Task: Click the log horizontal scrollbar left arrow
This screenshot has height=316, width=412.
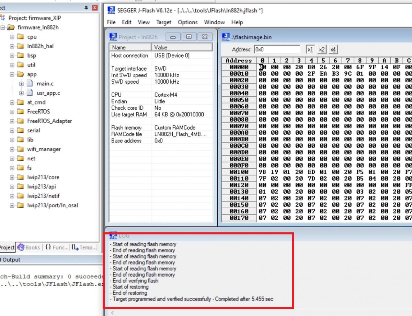Action: 113,313
